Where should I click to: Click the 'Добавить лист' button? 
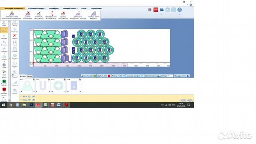[89, 76]
